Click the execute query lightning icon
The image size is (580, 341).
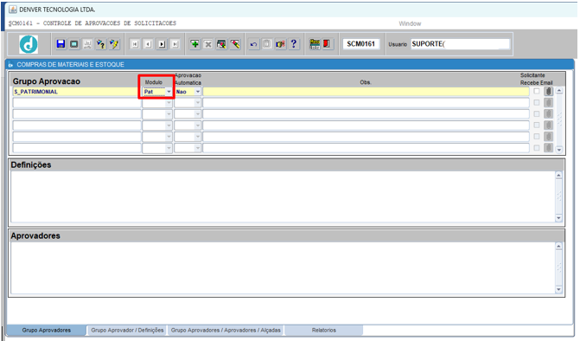(114, 44)
